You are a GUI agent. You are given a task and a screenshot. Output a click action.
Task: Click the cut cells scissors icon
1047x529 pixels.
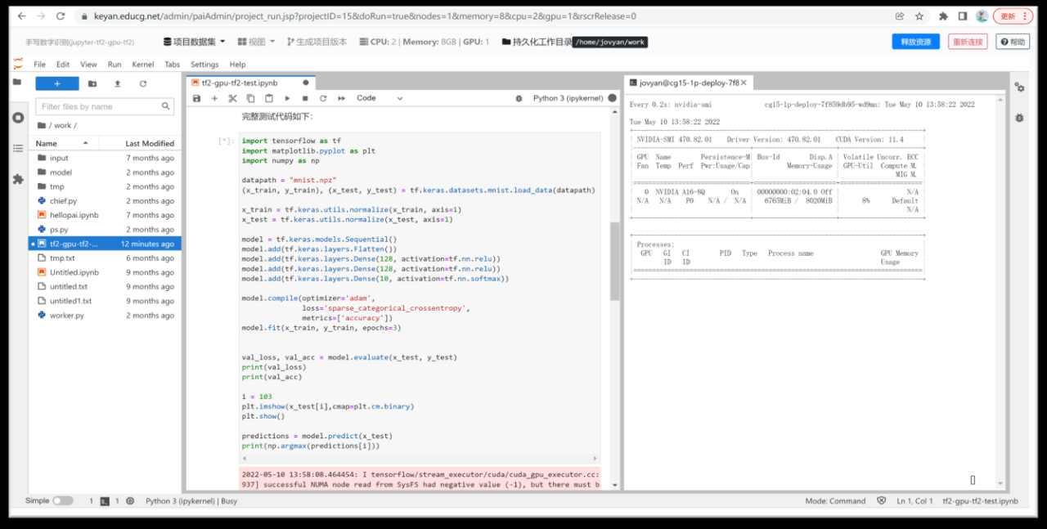coord(232,98)
